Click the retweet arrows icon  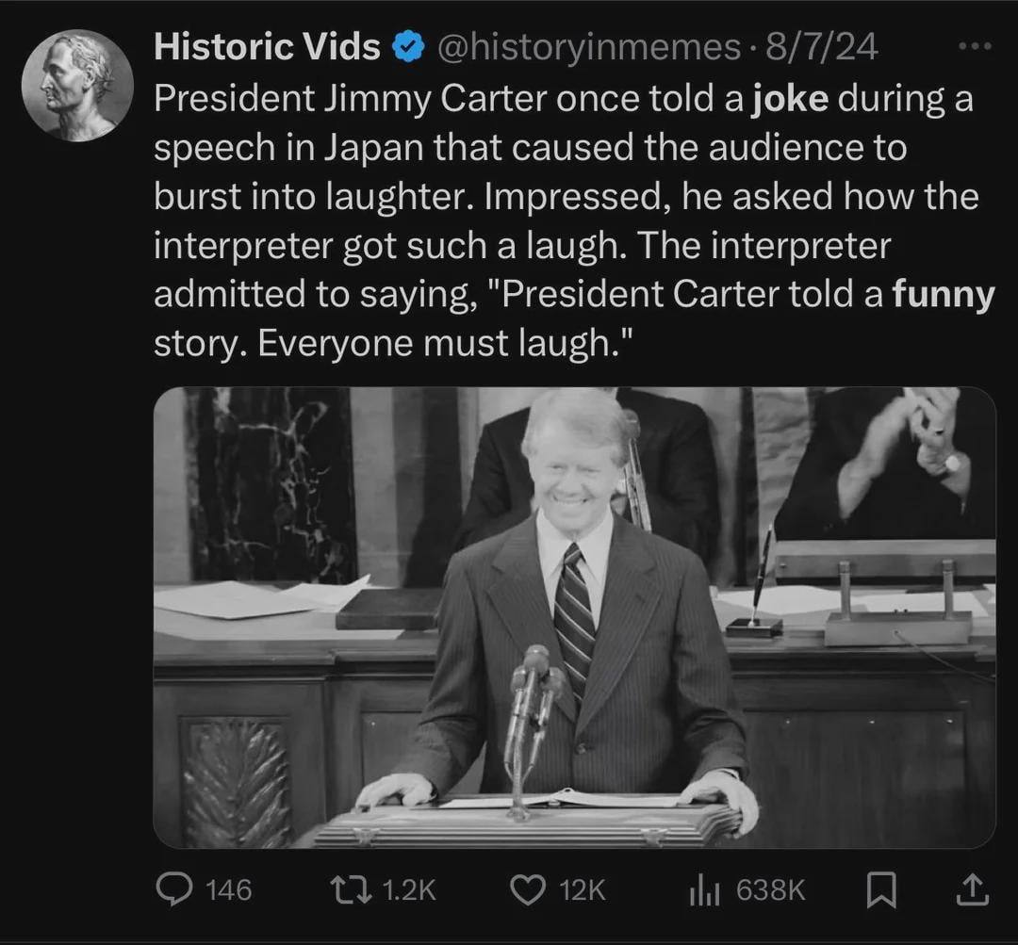351,889
